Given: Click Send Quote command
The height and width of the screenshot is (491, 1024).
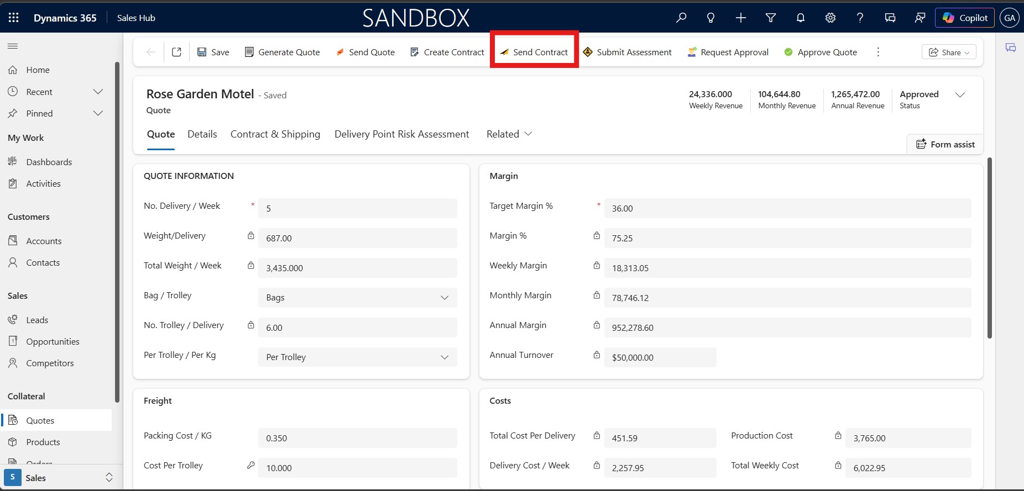Looking at the screenshot, I should point(365,52).
